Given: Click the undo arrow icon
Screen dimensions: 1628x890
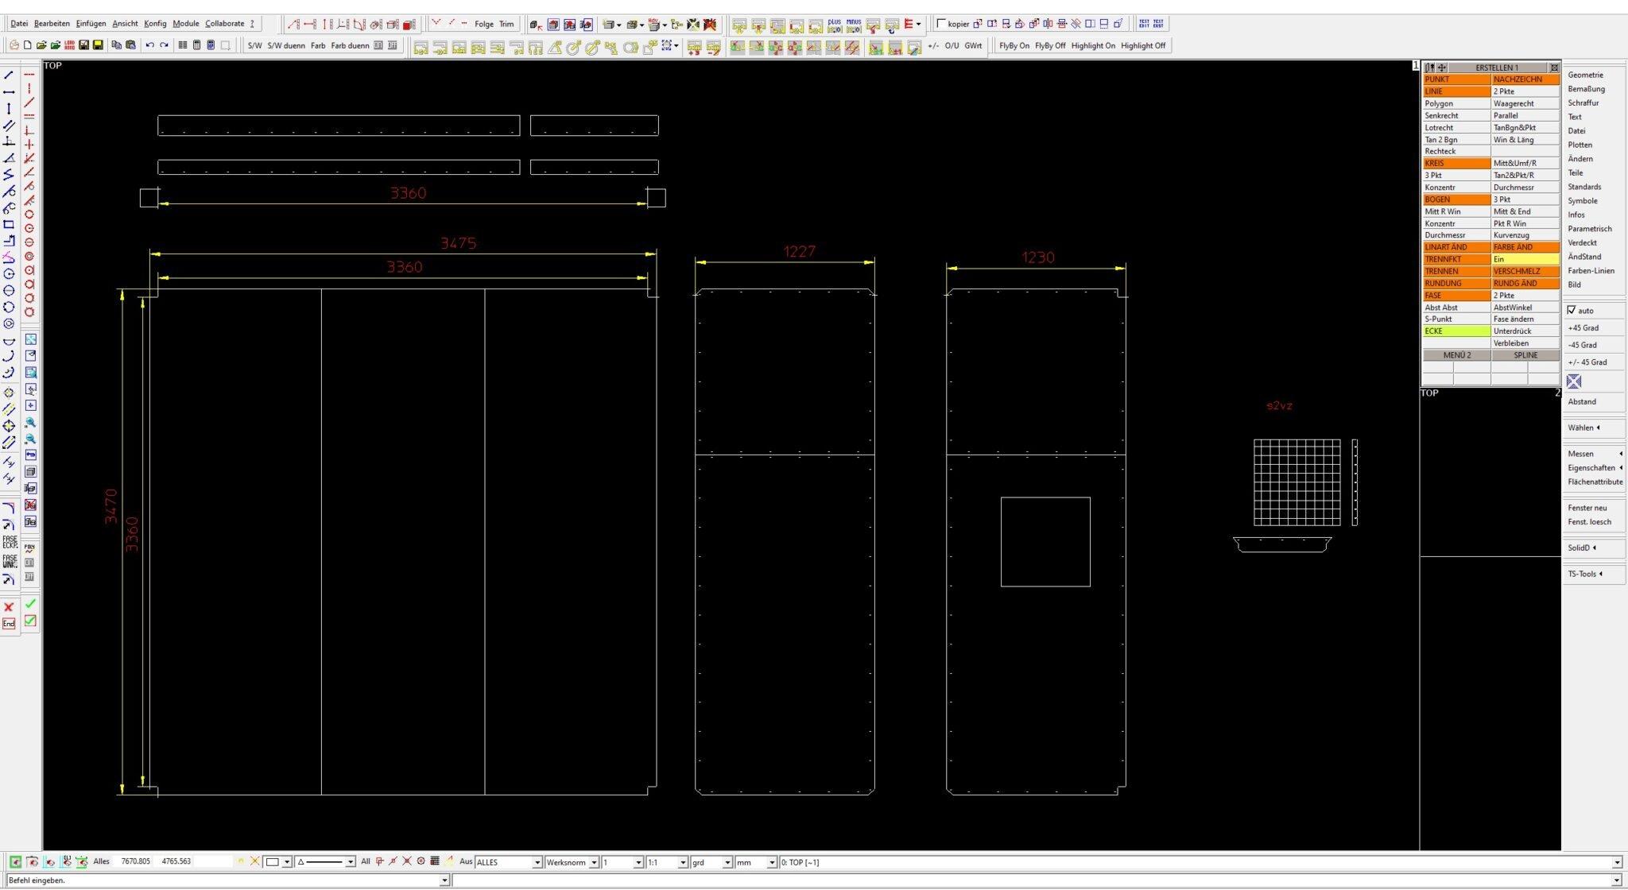Looking at the screenshot, I should coord(149,45).
